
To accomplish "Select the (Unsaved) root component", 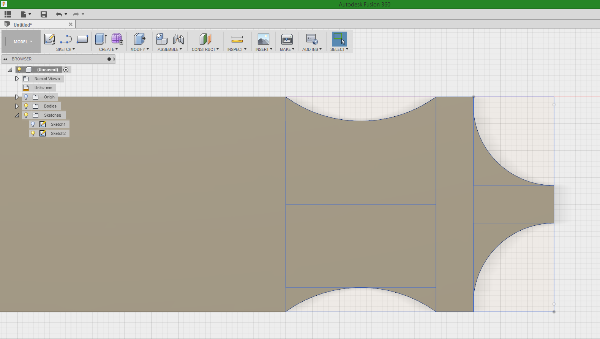I will click(47, 70).
